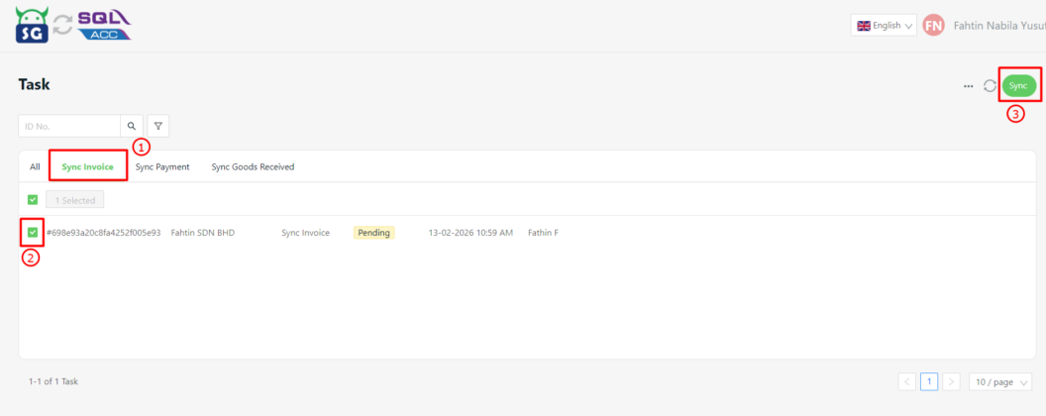
Task: Select page number 1
Action: [929, 381]
